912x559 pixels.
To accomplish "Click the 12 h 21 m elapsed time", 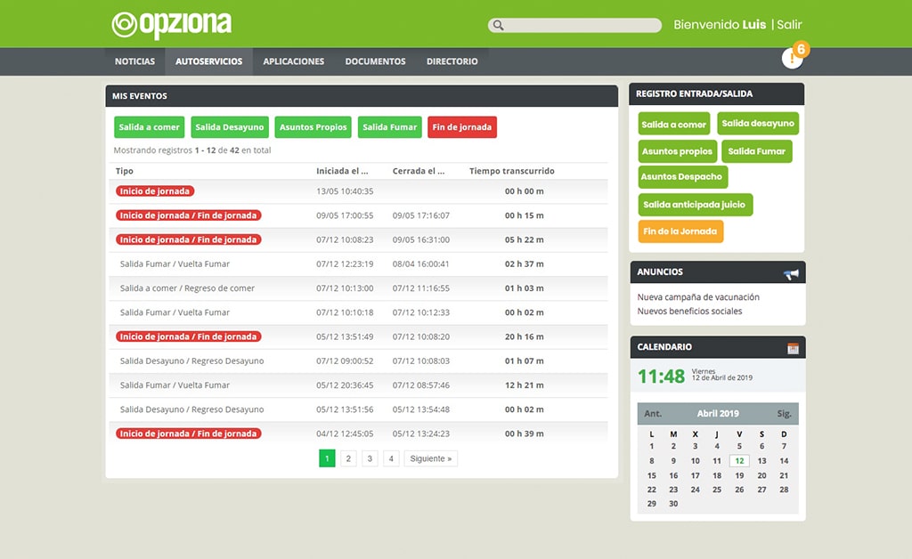I will click(524, 385).
